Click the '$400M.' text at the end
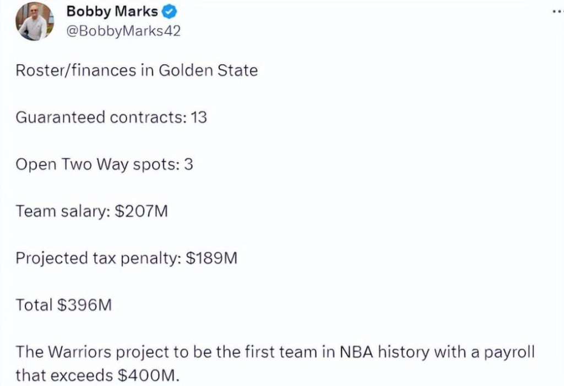 tap(148, 376)
